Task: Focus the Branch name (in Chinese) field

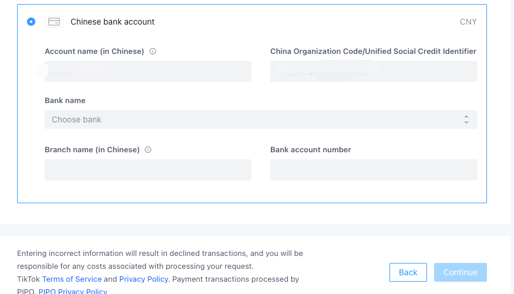Action: (148, 170)
